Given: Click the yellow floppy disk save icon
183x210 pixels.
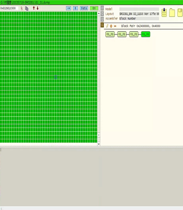Looking at the screenshot, I should 180,13.
